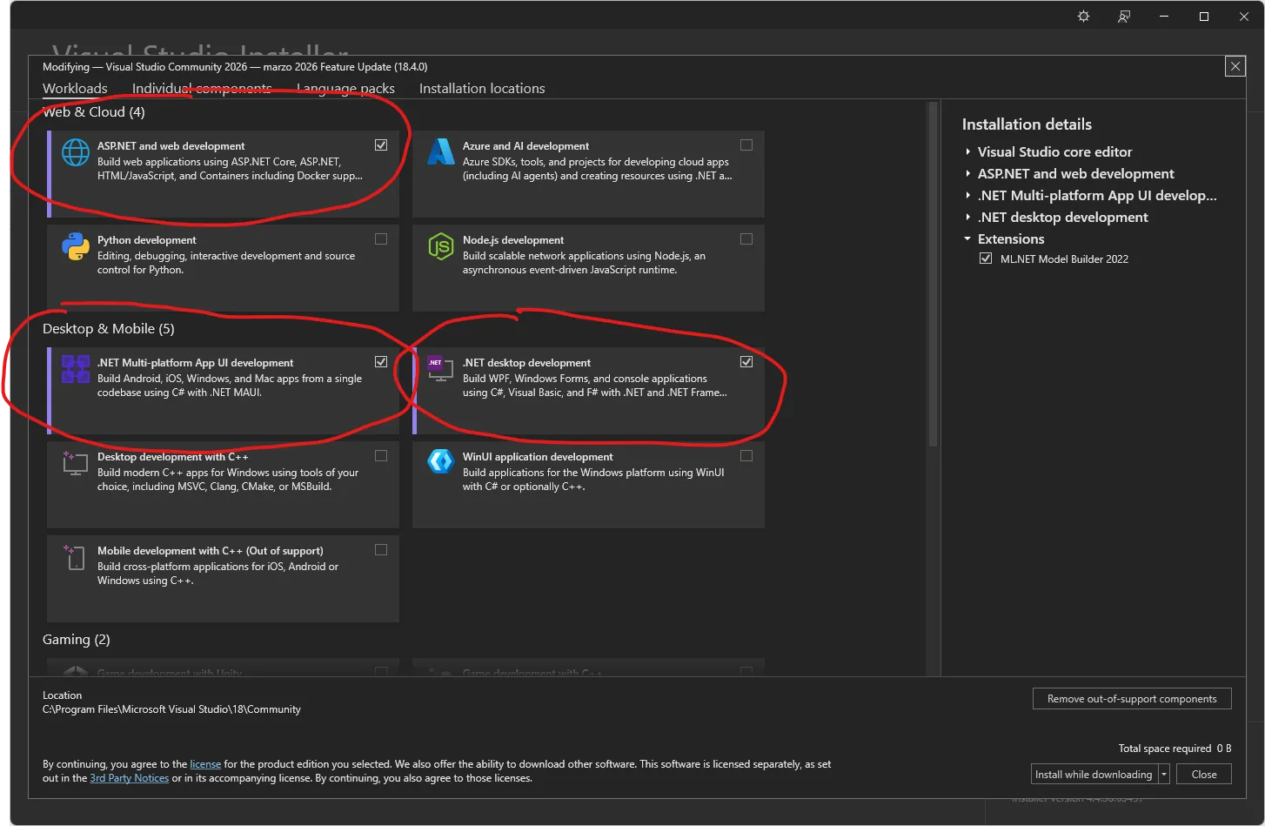Click the .NET desktop development monitor icon

441,369
